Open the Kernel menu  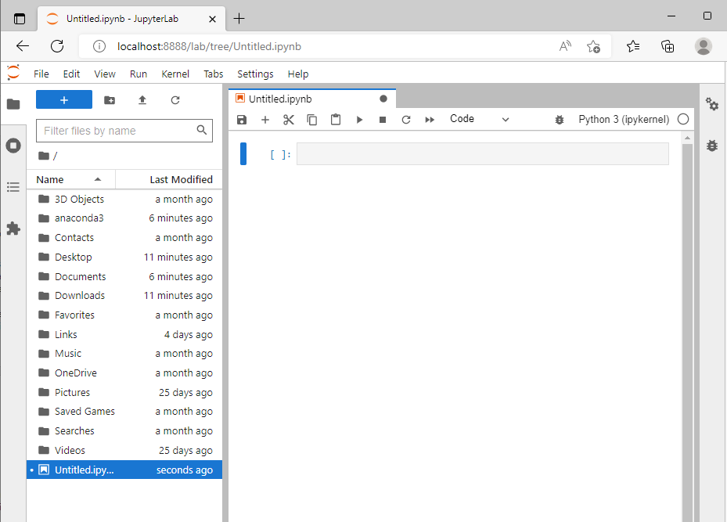point(175,74)
